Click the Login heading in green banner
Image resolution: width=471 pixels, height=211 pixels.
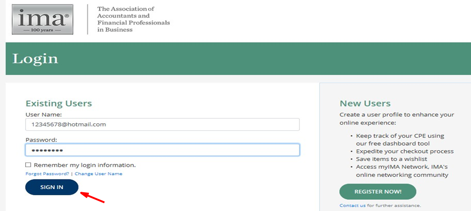35,59
